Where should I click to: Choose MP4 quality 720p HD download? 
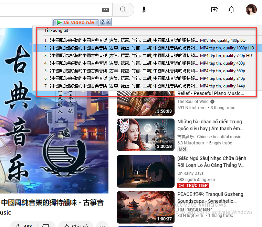(145, 56)
